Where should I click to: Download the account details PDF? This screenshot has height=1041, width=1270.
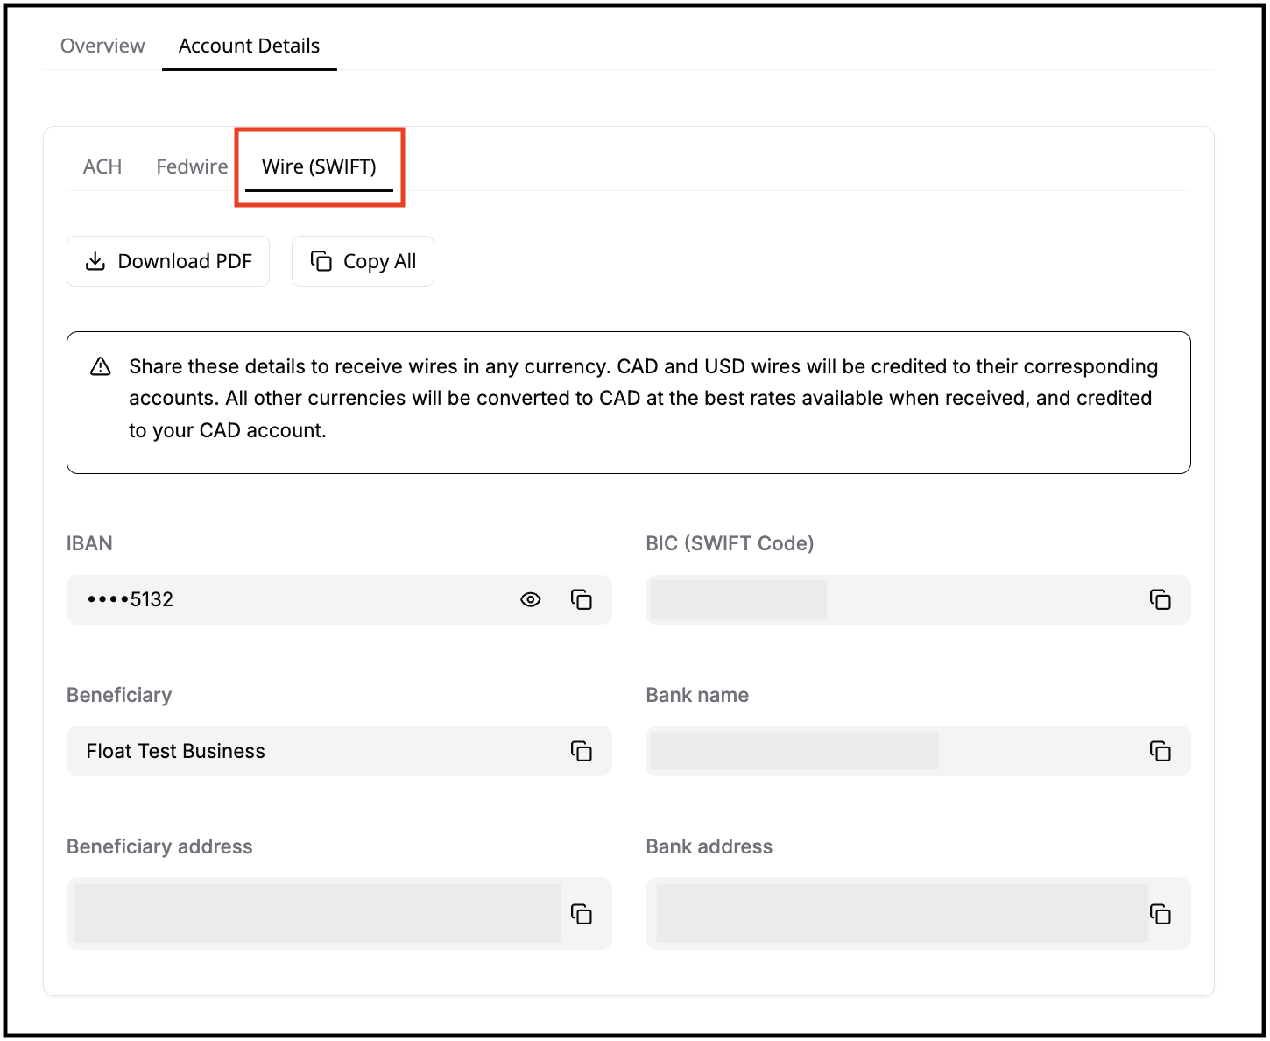[168, 261]
